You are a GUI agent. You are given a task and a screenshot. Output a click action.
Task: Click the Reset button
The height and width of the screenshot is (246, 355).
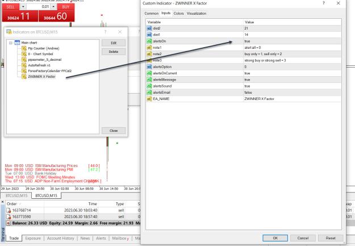coord(331,238)
